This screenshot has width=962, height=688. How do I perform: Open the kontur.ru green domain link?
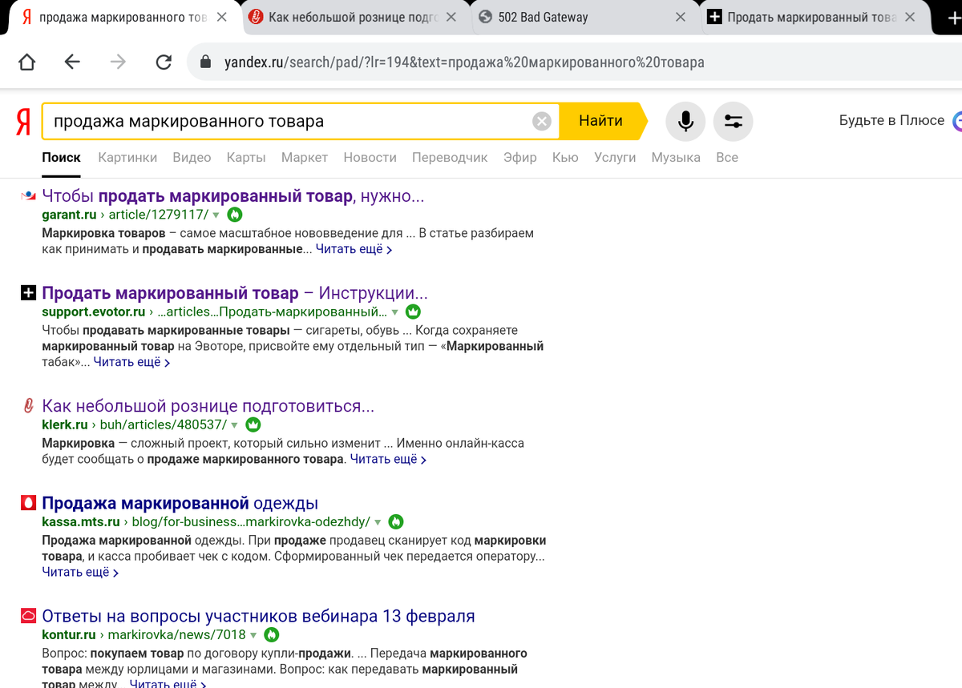tap(69, 635)
